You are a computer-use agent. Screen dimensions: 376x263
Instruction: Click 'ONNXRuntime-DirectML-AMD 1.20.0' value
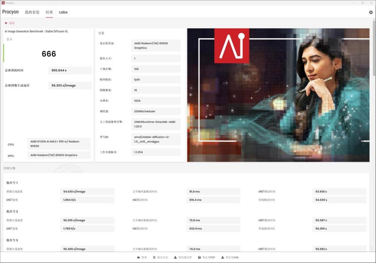point(156,124)
